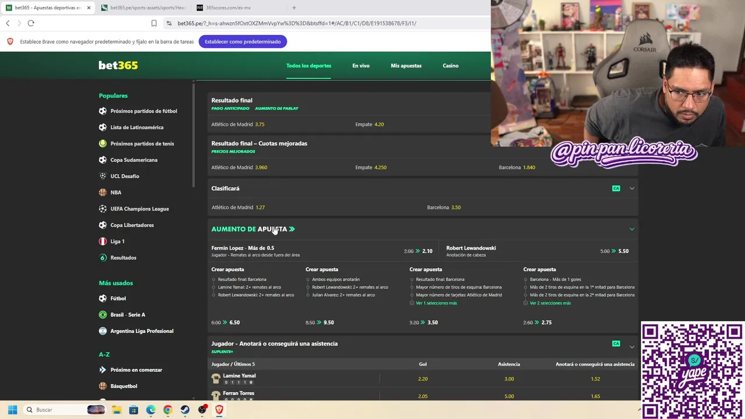Click the Básquetbol sidebar icon
This screenshot has height=419, width=745.
[103, 386]
